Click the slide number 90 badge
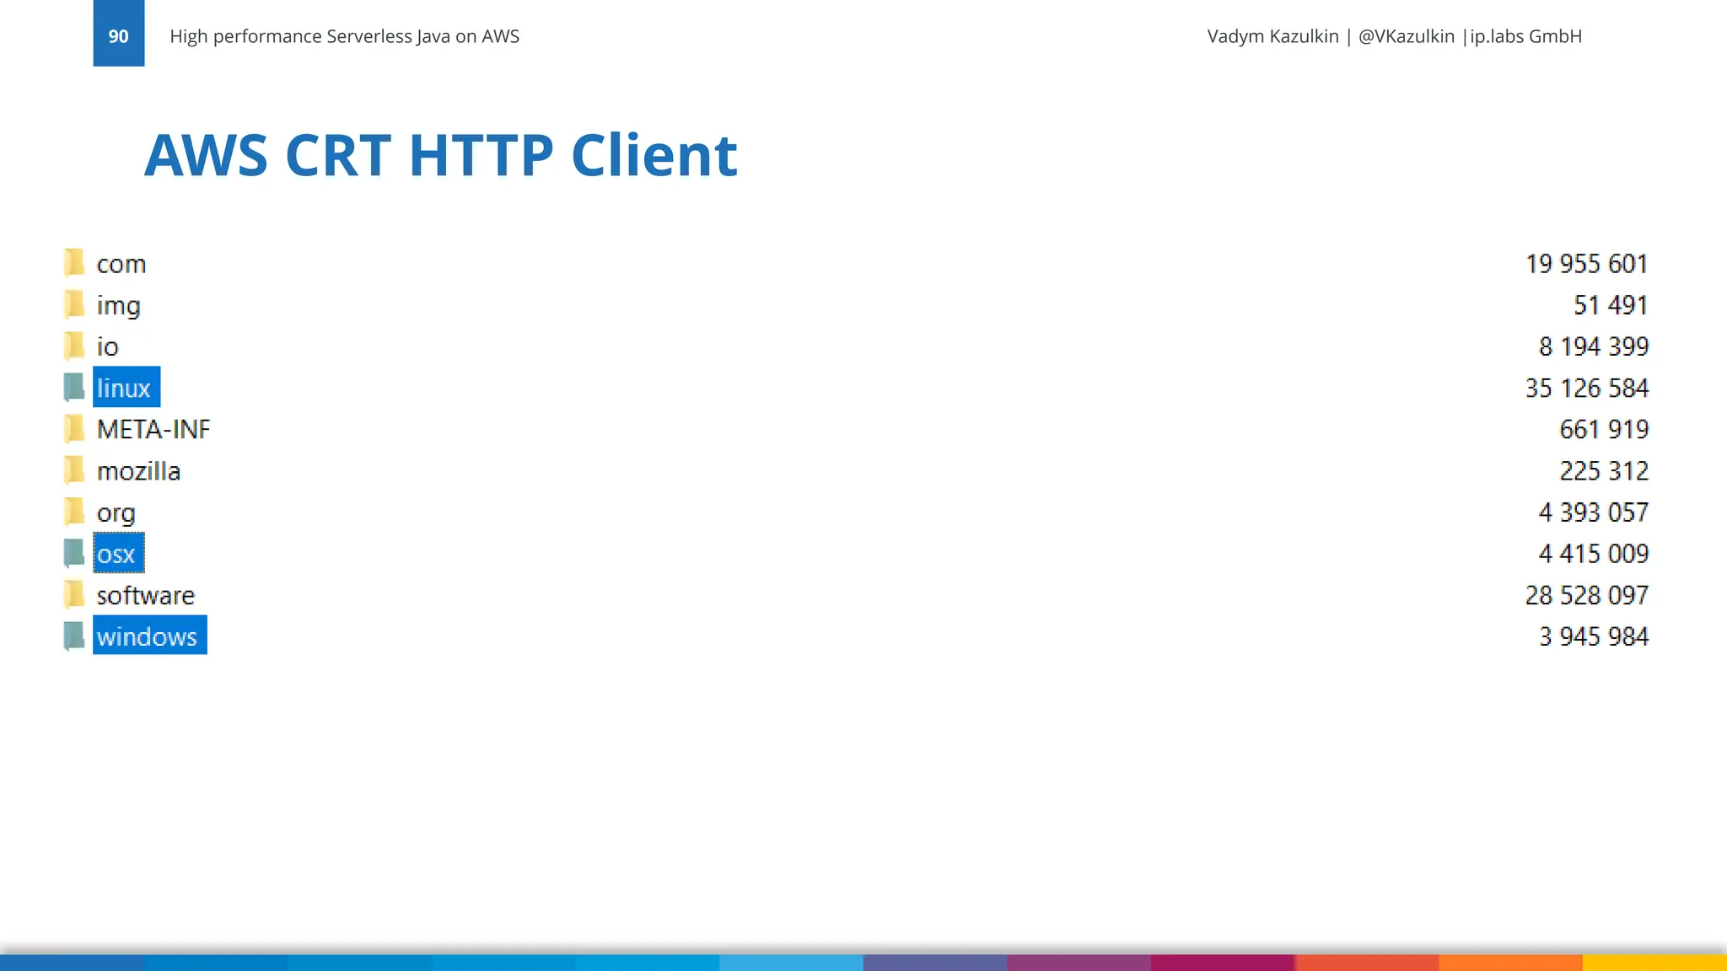Viewport: 1727px width, 971px height. (118, 35)
